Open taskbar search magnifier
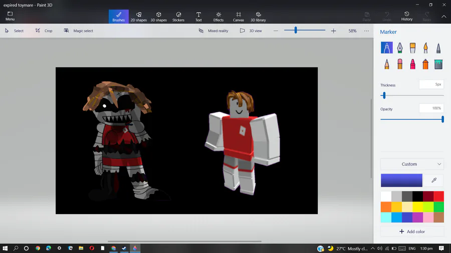This screenshot has height=253, width=451. click(16, 248)
